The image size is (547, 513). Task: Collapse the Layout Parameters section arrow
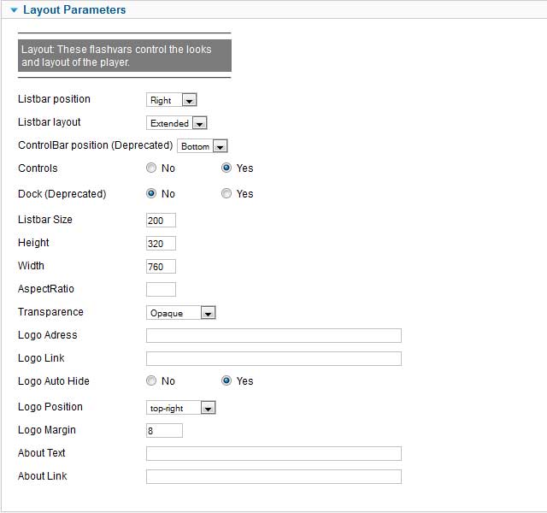(x=14, y=10)
